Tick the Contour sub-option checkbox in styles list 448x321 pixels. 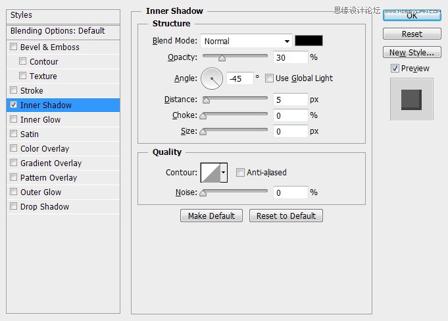(x=22, y=61)
